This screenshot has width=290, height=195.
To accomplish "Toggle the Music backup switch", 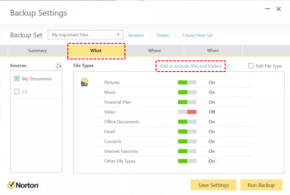I will point(187,92).
